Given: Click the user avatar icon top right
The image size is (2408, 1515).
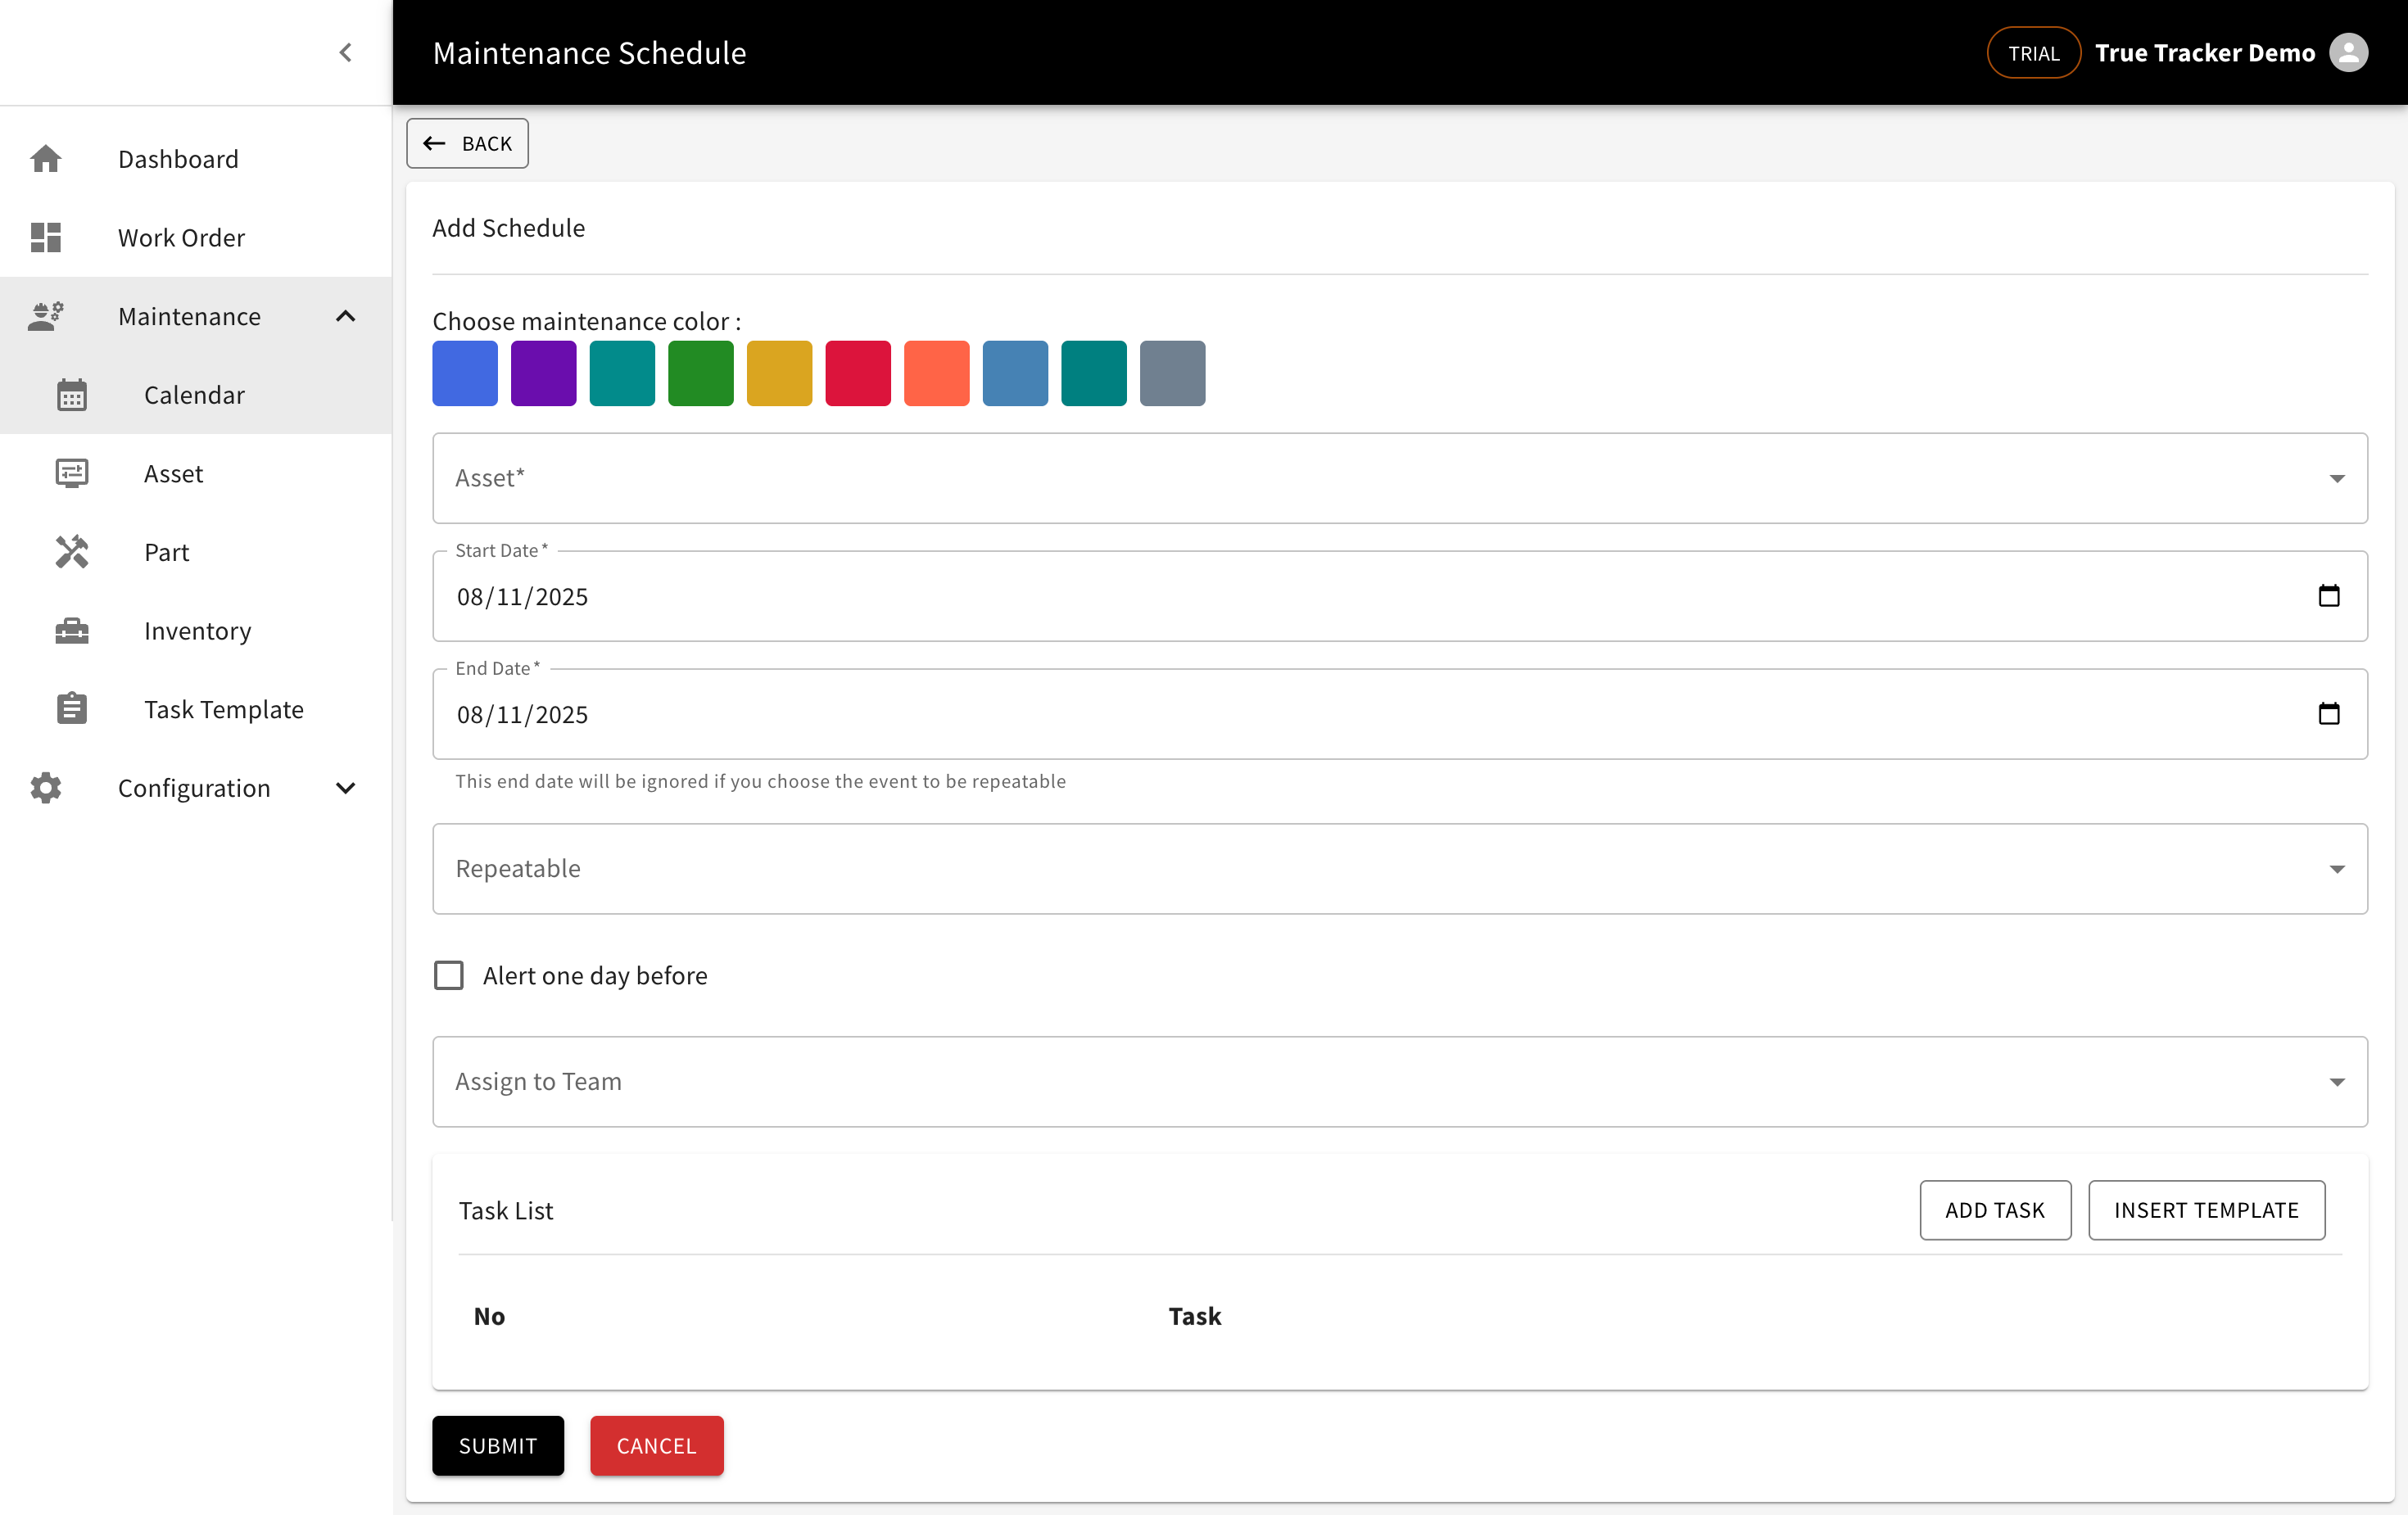Looking at the screenshot, I should [2350, 52].
